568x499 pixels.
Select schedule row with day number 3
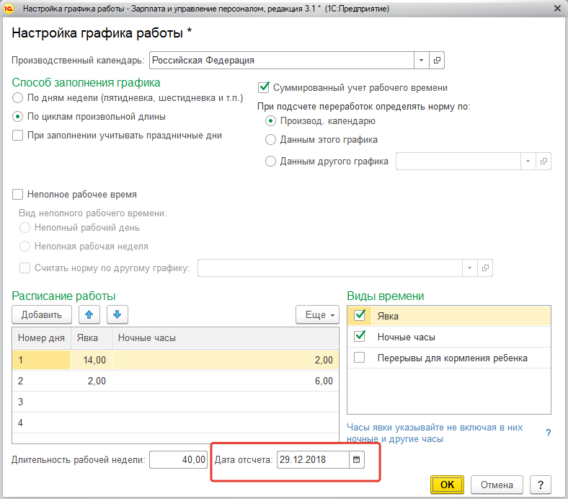175,402
